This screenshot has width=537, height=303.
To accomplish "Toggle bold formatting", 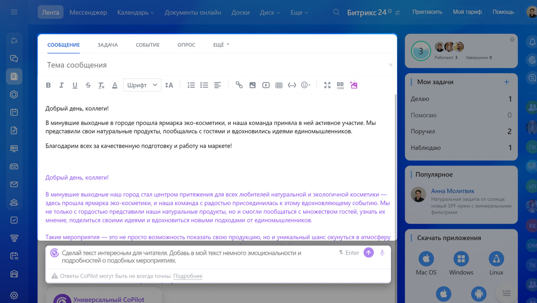I will tap(48, 85).
